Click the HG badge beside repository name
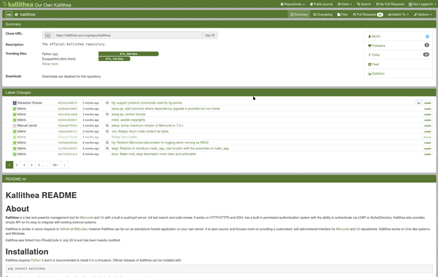Viewport: 438px width, 277px height. click(x=9, y=15)
